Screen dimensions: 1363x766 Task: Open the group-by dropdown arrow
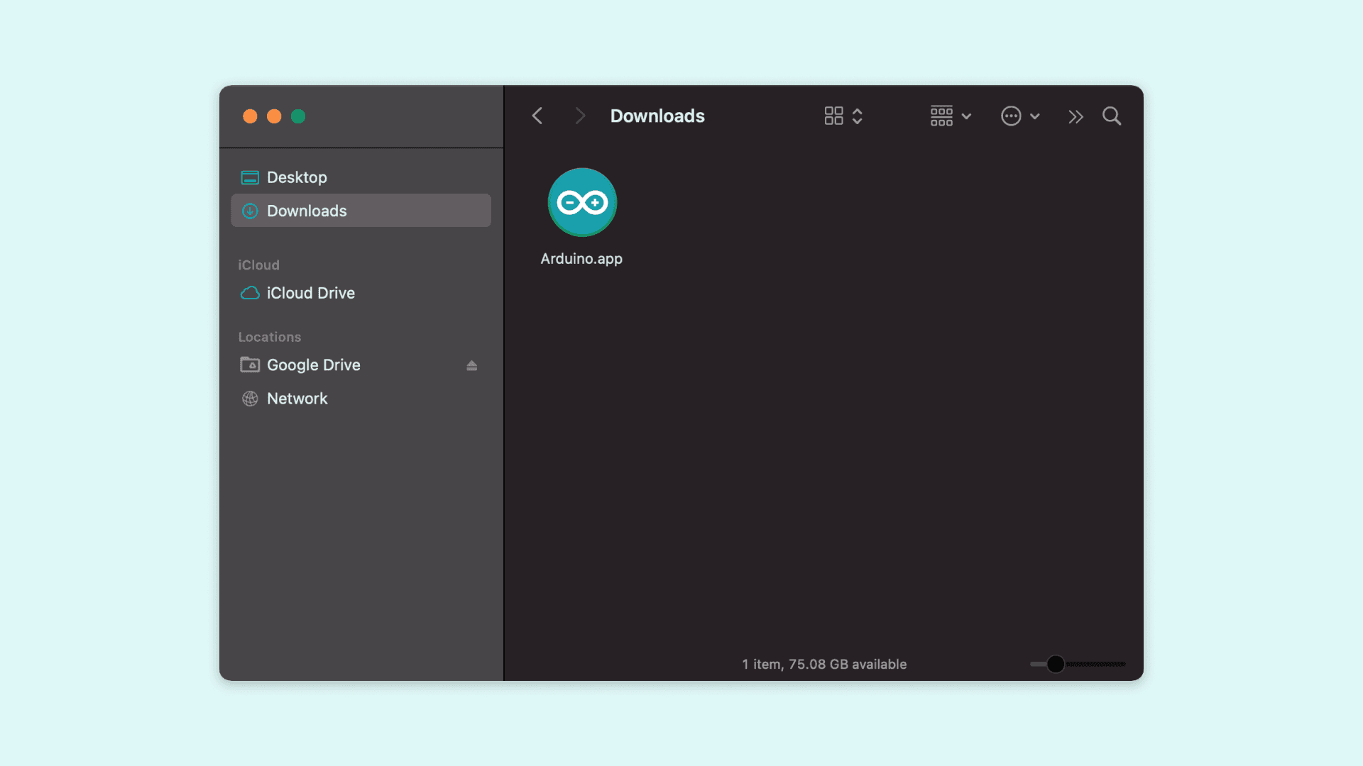pos(966,116)
